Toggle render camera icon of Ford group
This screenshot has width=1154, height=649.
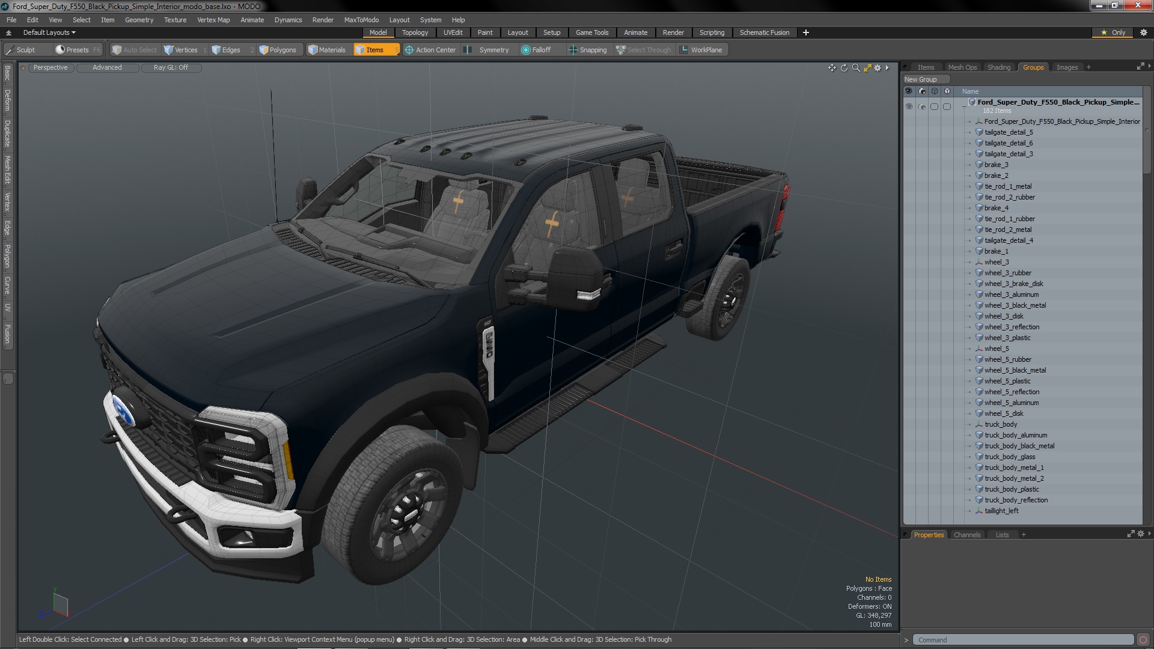coord(921,106)
